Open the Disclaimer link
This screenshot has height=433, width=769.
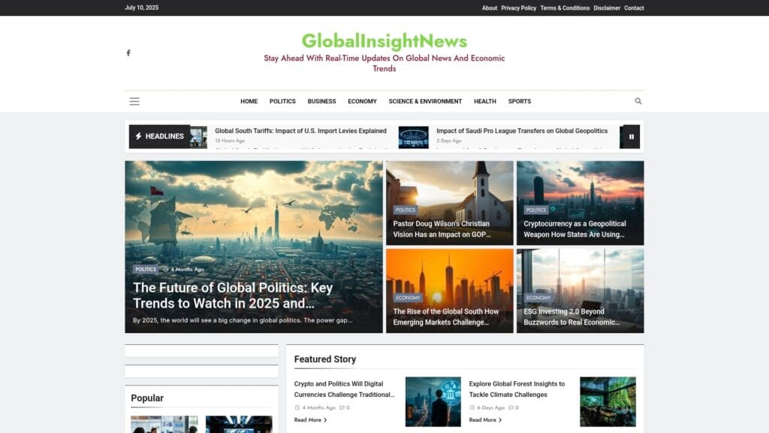[607, 8]
